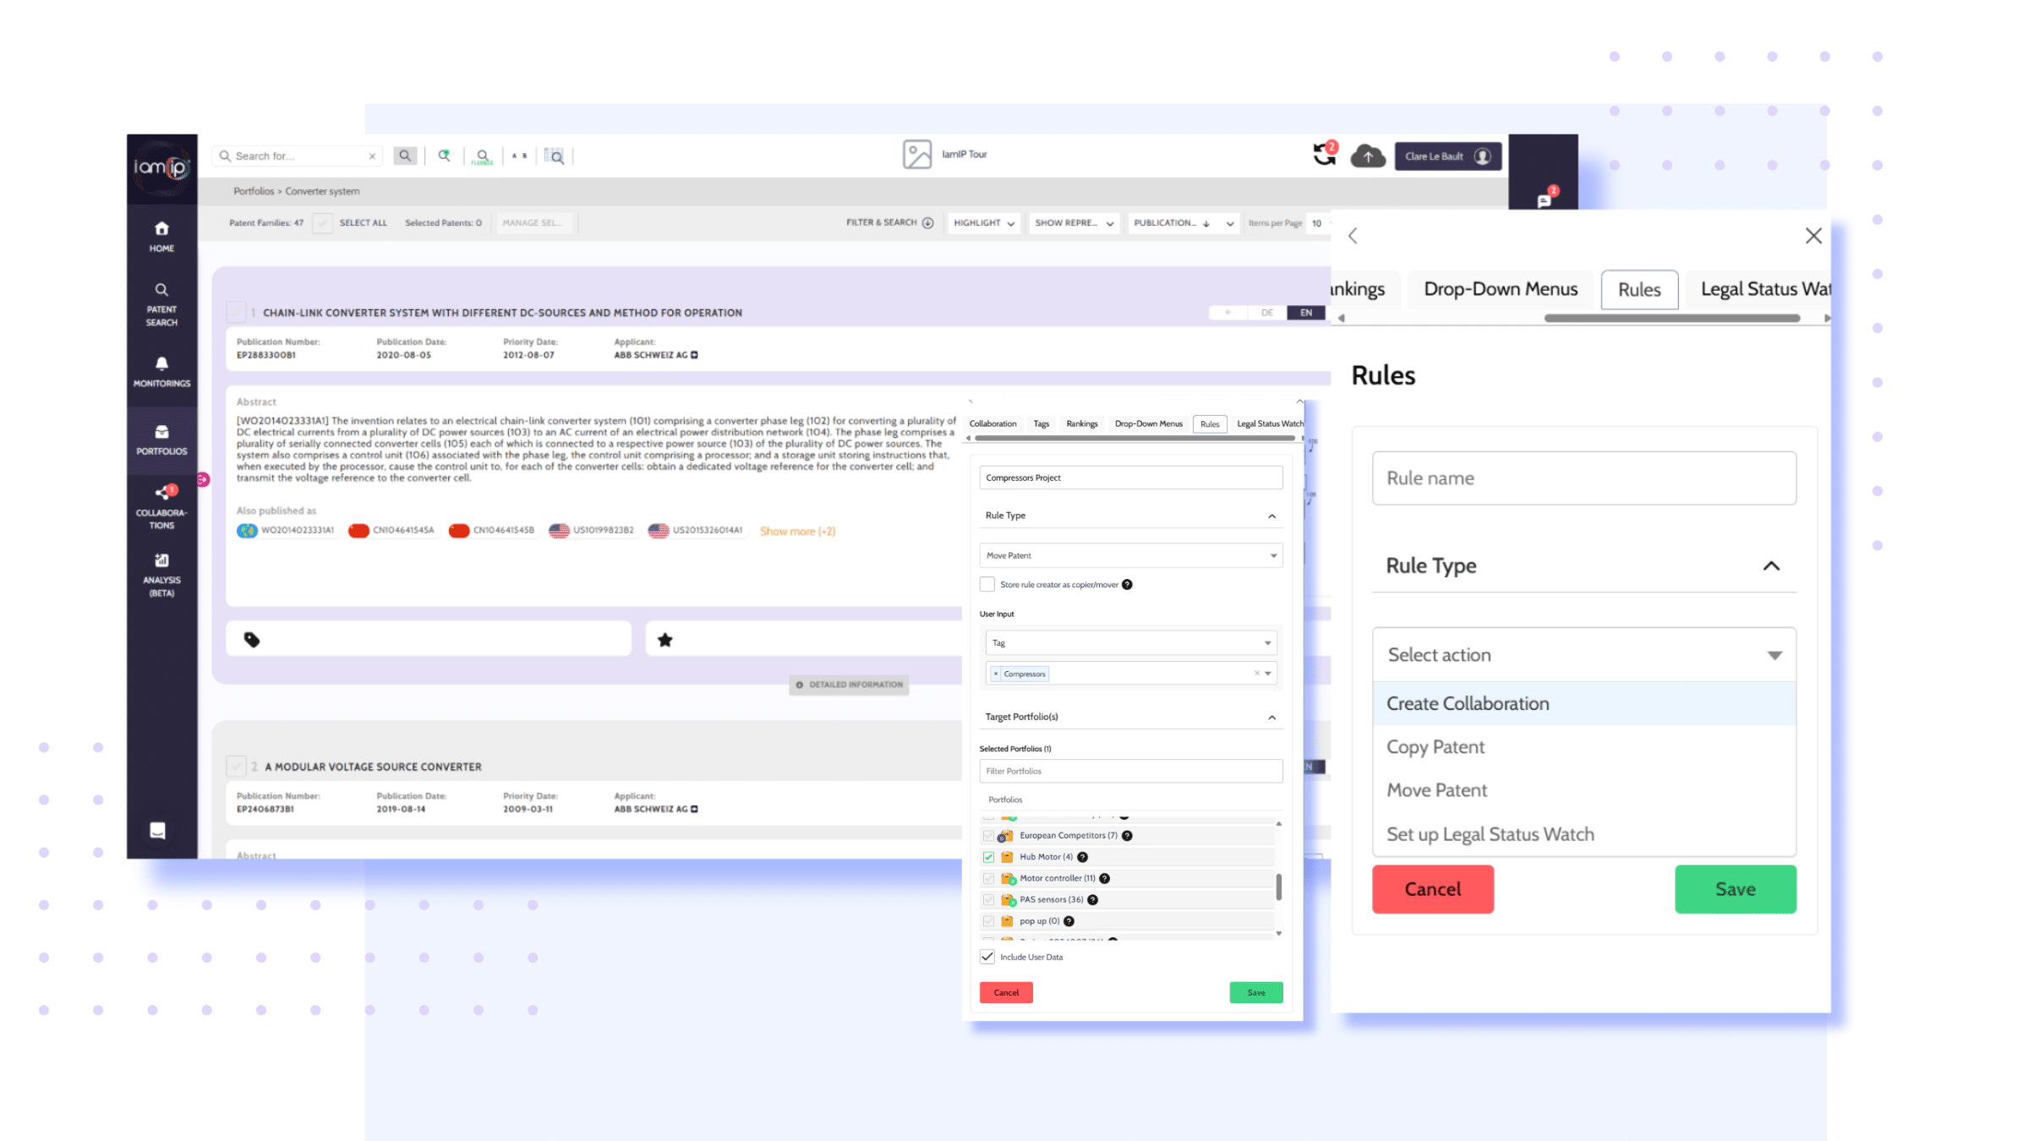The height and width of the screenshot is (1141, 2029).
Task: Collapse the Rule Type section chevron
Action: [x=1771, y=565]
